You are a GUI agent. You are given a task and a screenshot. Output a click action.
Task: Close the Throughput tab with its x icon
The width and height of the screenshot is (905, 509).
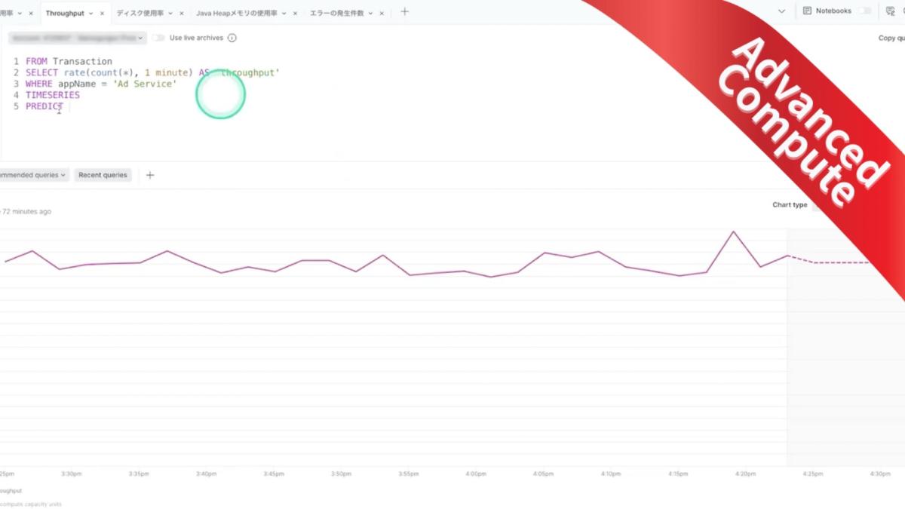tap(102, 14)
